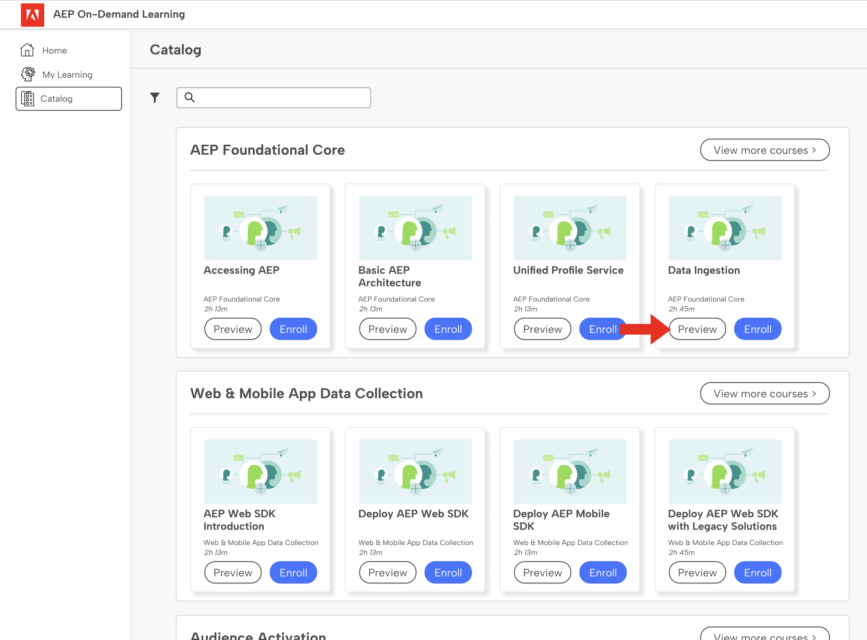Click the Data Ingestion title
Image resolution: width=867 pixels, height=640 pixels.
704,270
